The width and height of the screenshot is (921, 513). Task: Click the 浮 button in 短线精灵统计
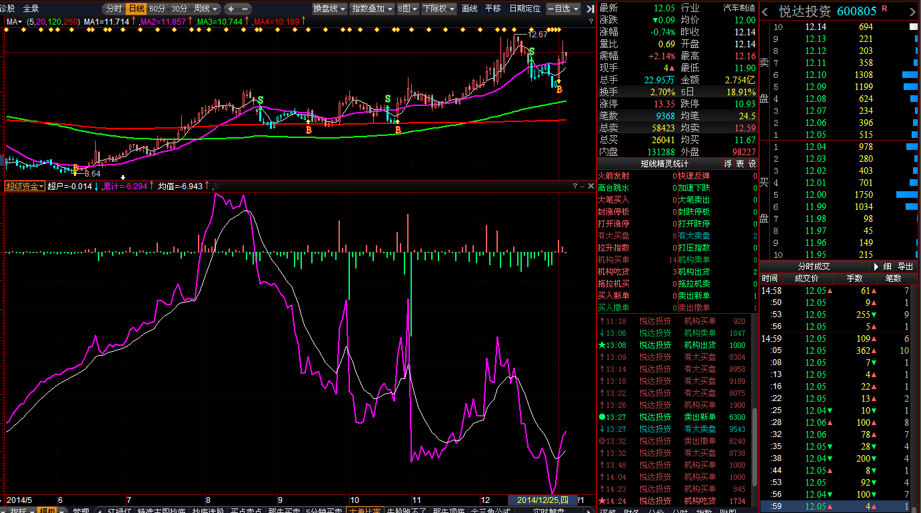(x=728, y=164)
